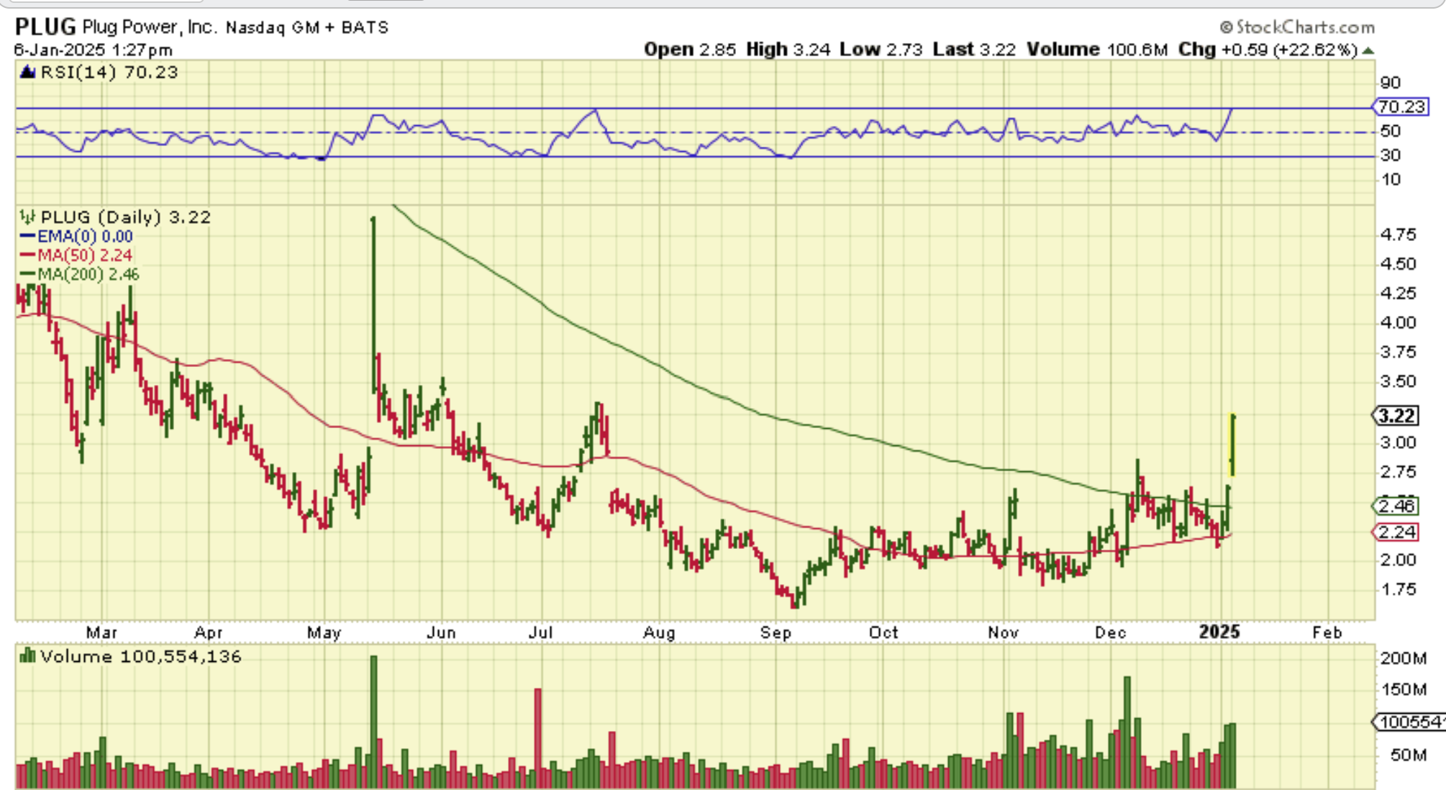Click the 3.22 last price tag
Viewport: 1446px width, 790px height.
click(1396, 416)
